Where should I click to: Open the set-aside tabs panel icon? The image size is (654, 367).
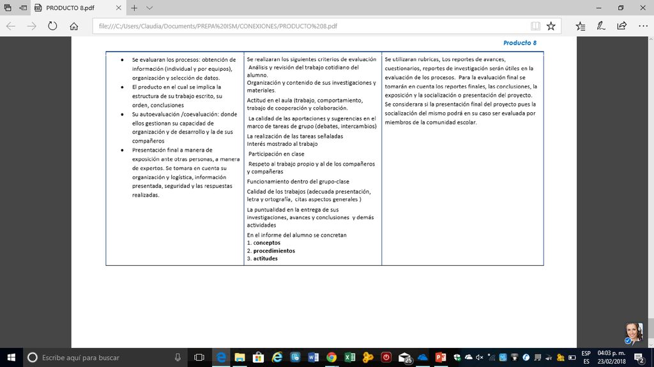point(8,8)
